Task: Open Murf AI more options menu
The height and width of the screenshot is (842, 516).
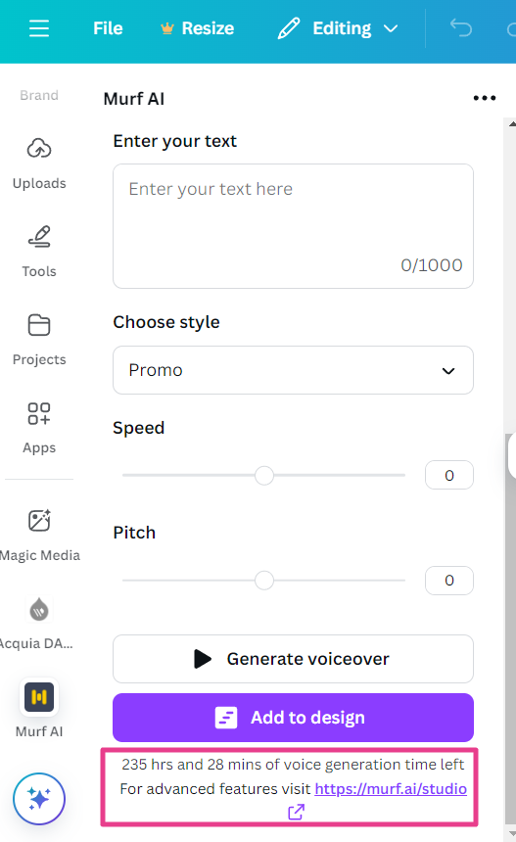Action: [x=485, y=98]
